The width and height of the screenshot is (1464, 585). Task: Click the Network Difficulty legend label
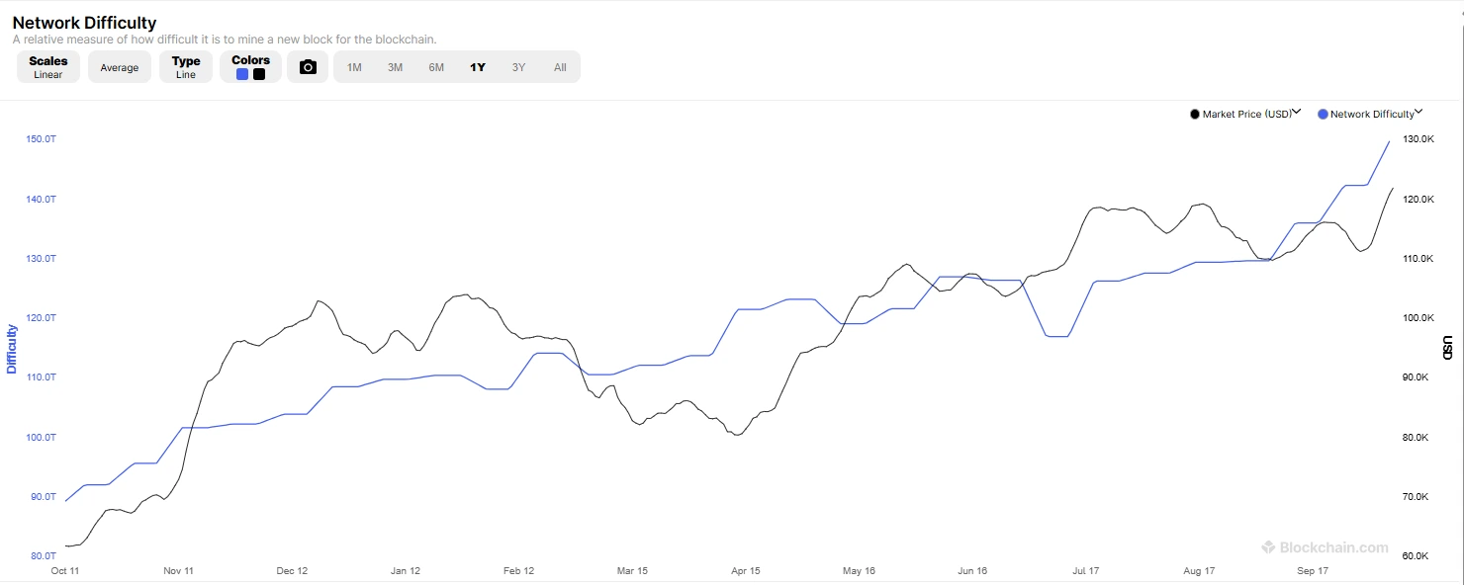(x=1371, y=115)
